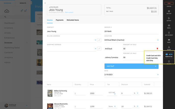The image size is (175, 109).
Task: Click the Export icon
Action: tap(169, 18)
